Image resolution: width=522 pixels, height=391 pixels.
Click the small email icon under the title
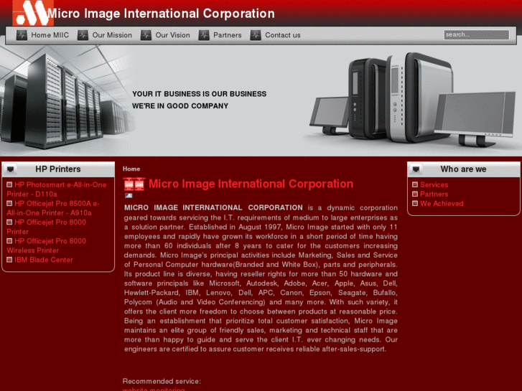[x=129, y=196]
